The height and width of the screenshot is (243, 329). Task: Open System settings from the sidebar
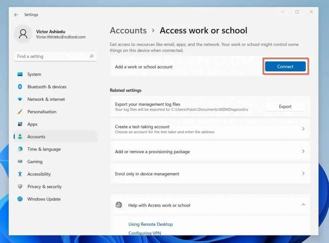(34, 74)
